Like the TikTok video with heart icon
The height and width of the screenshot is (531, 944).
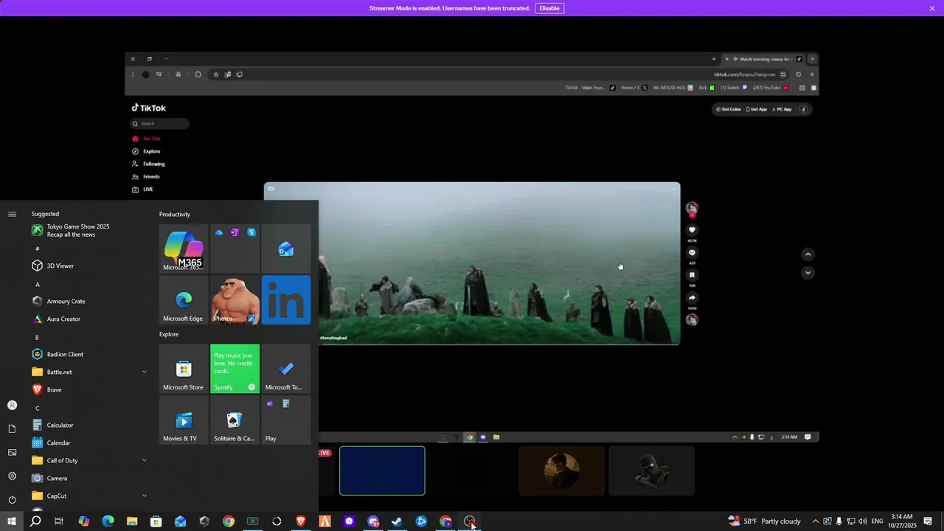(692, 230)
